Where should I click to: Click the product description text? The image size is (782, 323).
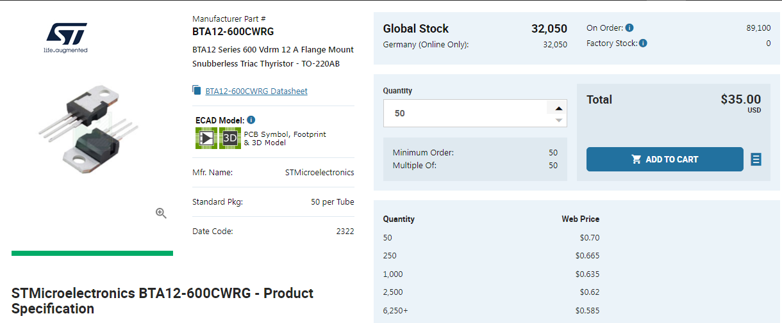click(273, 57)
